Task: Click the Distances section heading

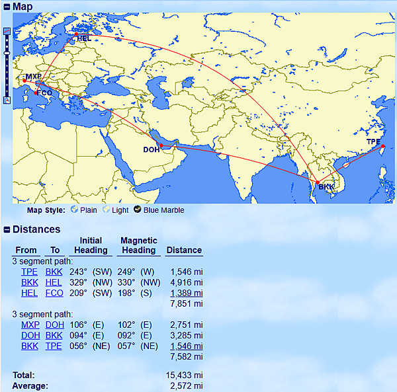Action: 36,229
